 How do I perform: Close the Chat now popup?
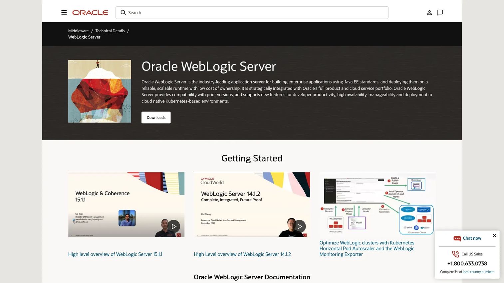click(x=494, y=235)
